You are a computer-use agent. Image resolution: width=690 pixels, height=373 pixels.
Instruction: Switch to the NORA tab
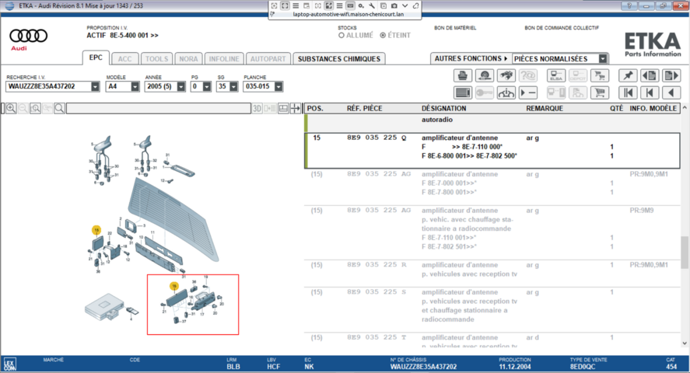click(188, 59)
